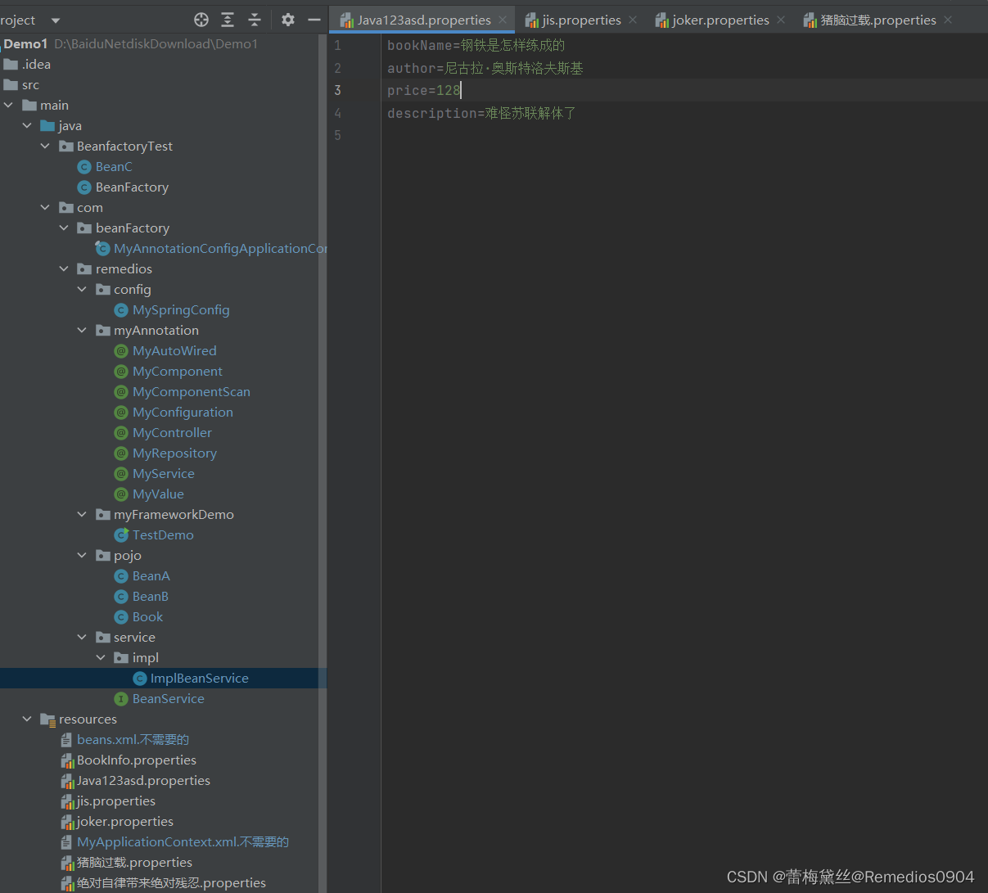This screenshot has width=988, height=893.
Task: Collapse the BeanfactoryTest package
Action: tap(45, 146)
